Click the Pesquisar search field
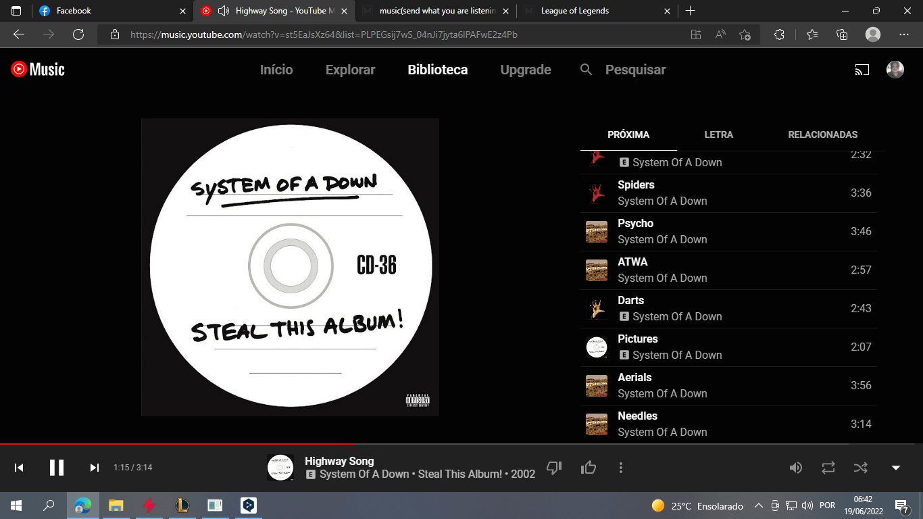The image size is (923, 519). (x=636, y=70)
